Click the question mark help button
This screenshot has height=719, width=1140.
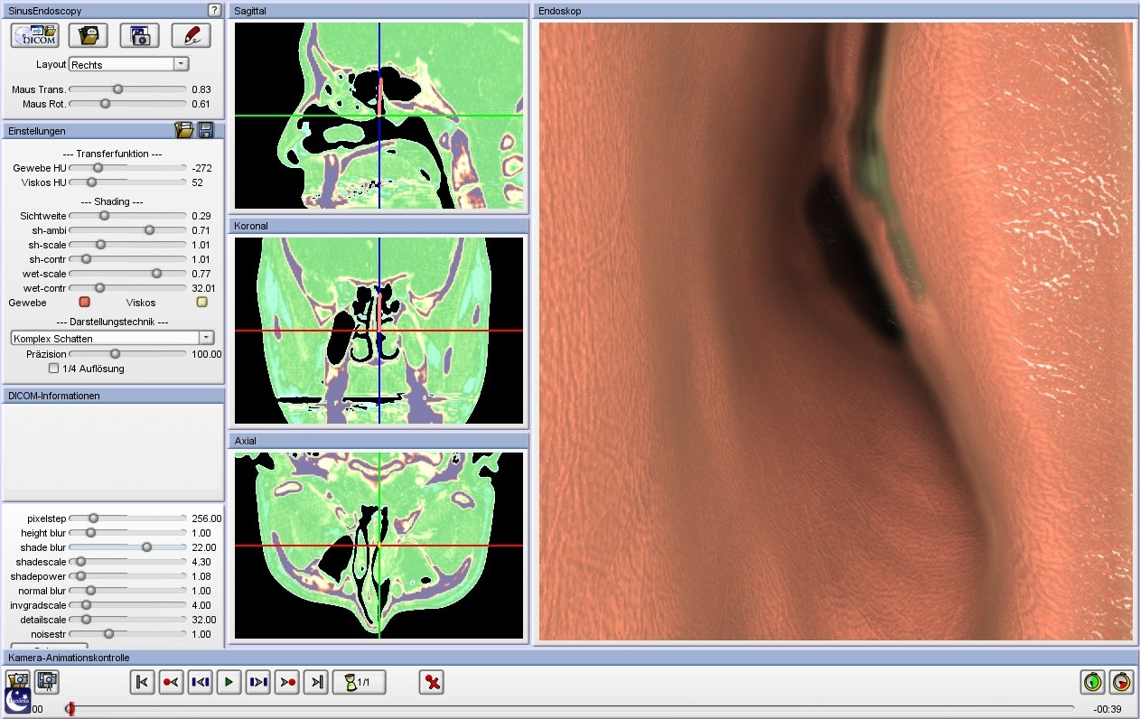(x=214, y=10)
